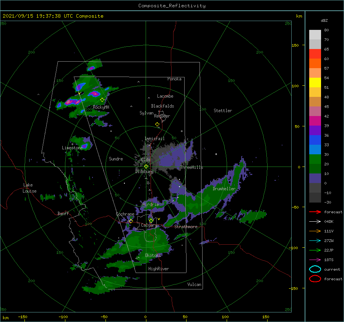Click the Lake Louise label
Image resolution: width=344 pixels, height=322 pixels.
[x=29, y=188]
